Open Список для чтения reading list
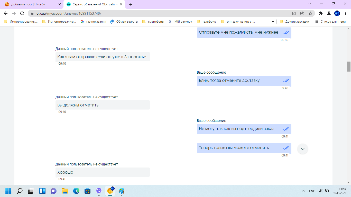The height and width of the screenshot is (197, 351). [x=331, y=22]
